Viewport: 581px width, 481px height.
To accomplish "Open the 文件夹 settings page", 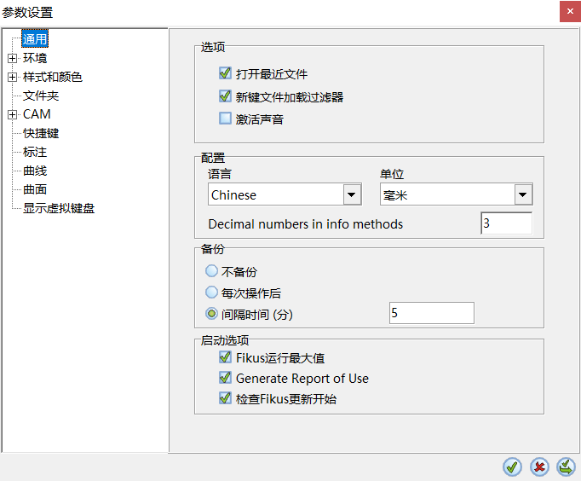I will click(x=41, y=96).
